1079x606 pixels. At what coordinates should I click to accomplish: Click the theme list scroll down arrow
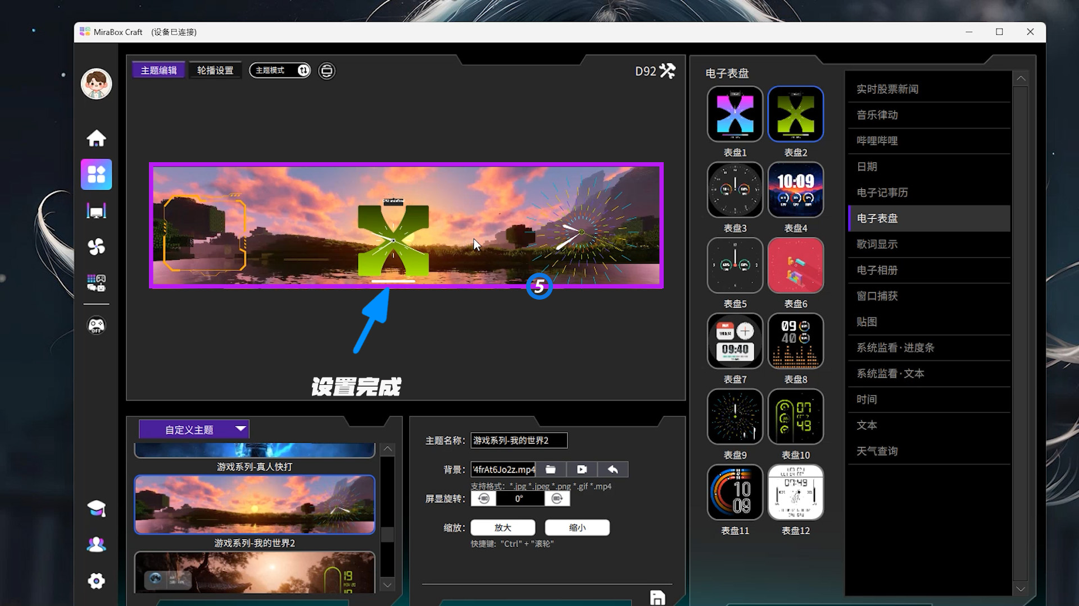point(387,585)
